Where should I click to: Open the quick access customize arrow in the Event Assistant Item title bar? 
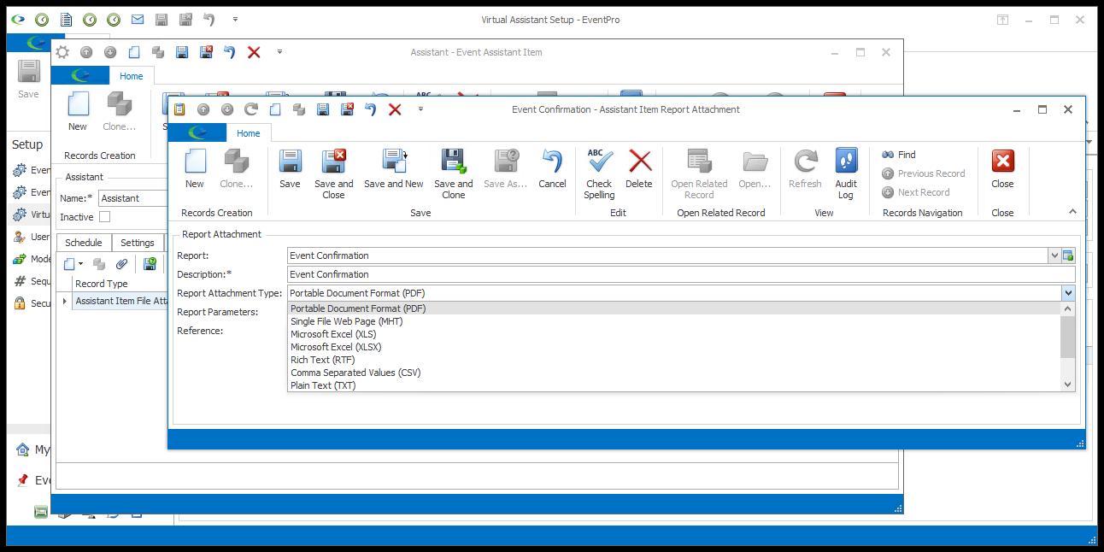point(279,52)
